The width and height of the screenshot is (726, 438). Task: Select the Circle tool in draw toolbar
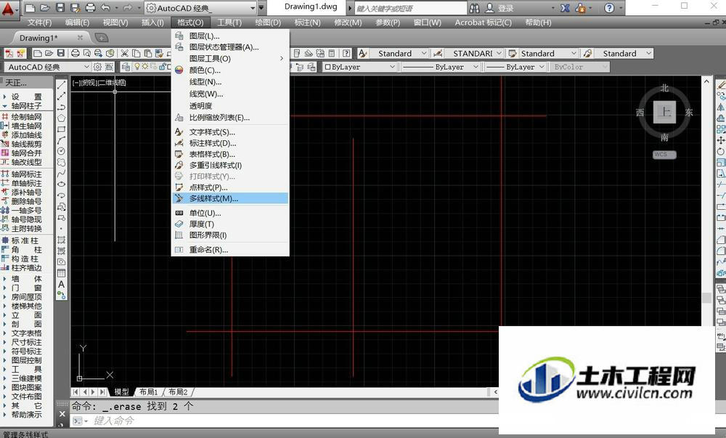[61, 151]
